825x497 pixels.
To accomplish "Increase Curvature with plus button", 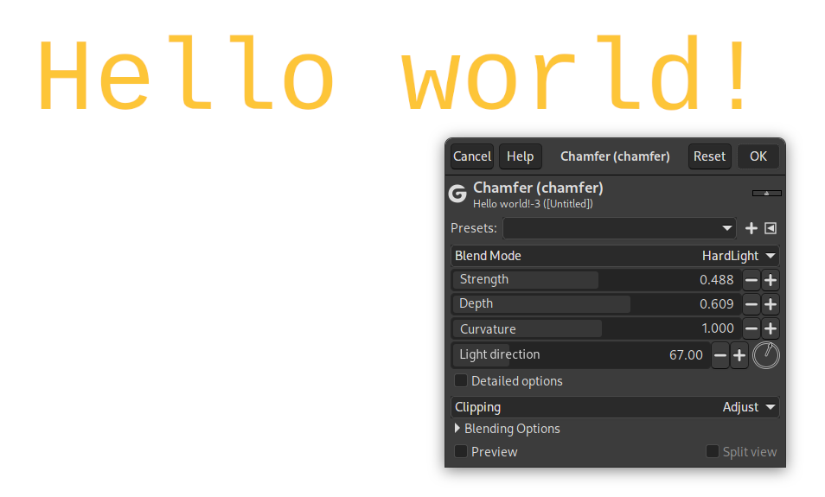I will click(x=771, y=328).
